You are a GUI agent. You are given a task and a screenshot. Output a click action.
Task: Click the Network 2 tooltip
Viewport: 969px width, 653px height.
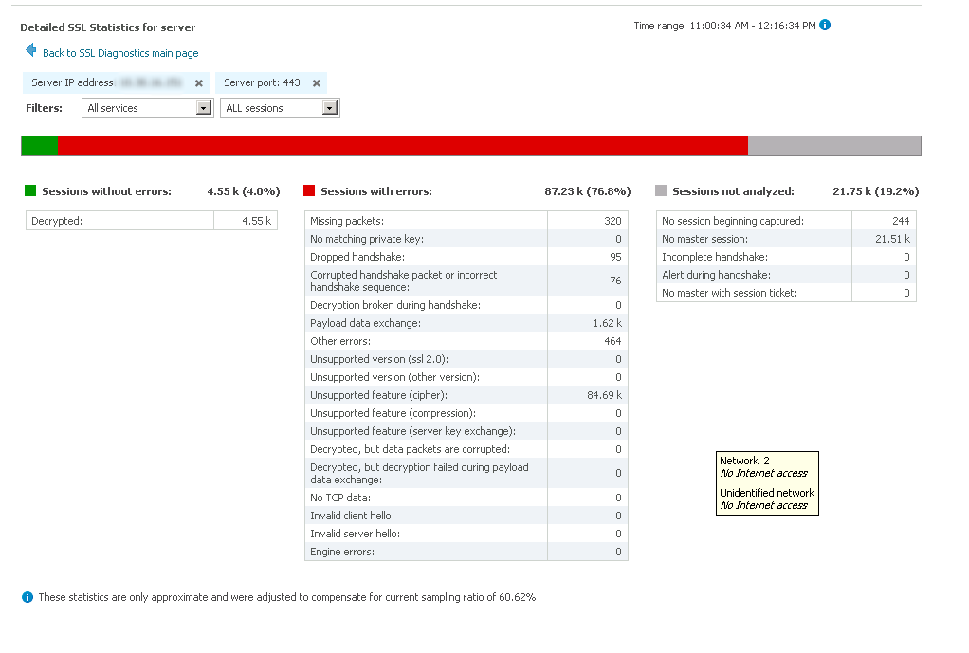click(767, 482)
